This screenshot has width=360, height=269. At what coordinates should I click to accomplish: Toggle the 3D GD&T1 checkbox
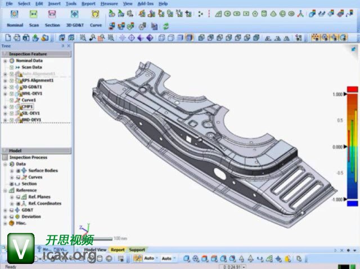click(11, 87)
